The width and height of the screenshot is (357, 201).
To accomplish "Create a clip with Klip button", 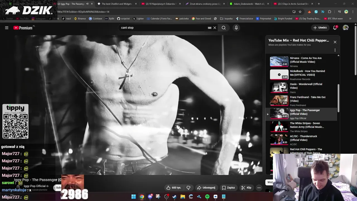I will point(246,188).
